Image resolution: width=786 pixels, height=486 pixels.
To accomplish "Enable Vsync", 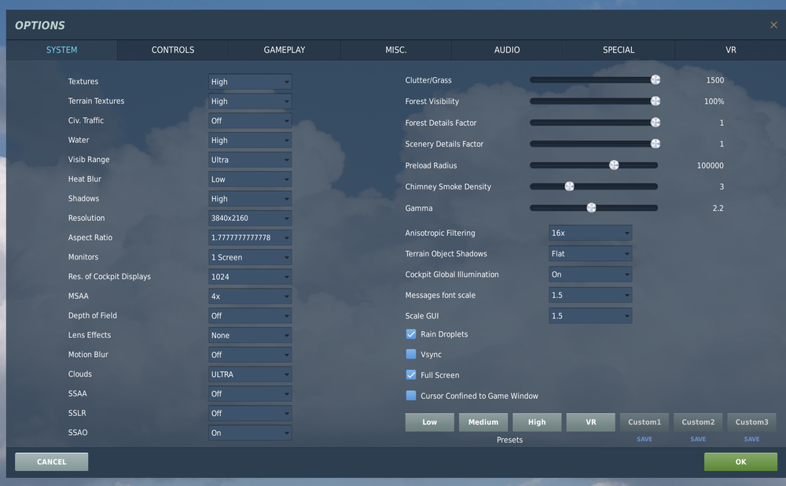I will [410, 354].
